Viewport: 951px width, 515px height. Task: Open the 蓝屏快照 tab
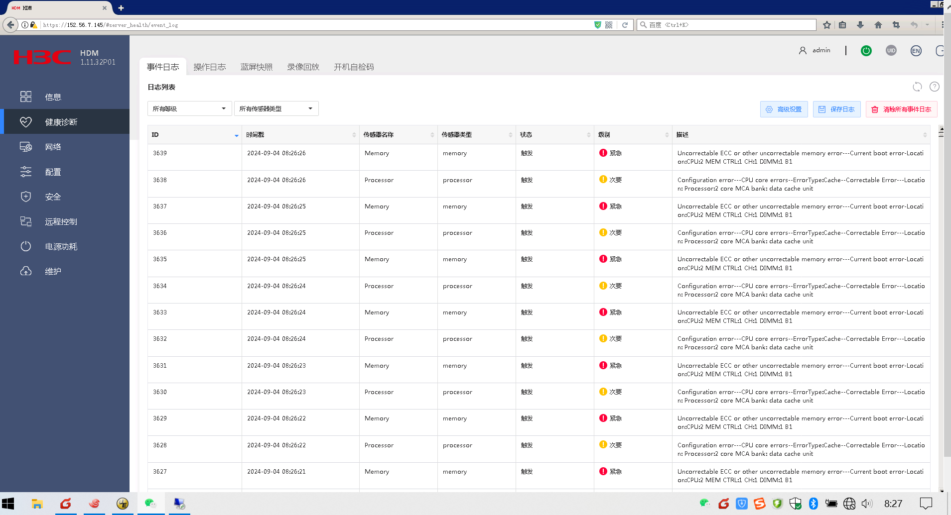(256, 67)
